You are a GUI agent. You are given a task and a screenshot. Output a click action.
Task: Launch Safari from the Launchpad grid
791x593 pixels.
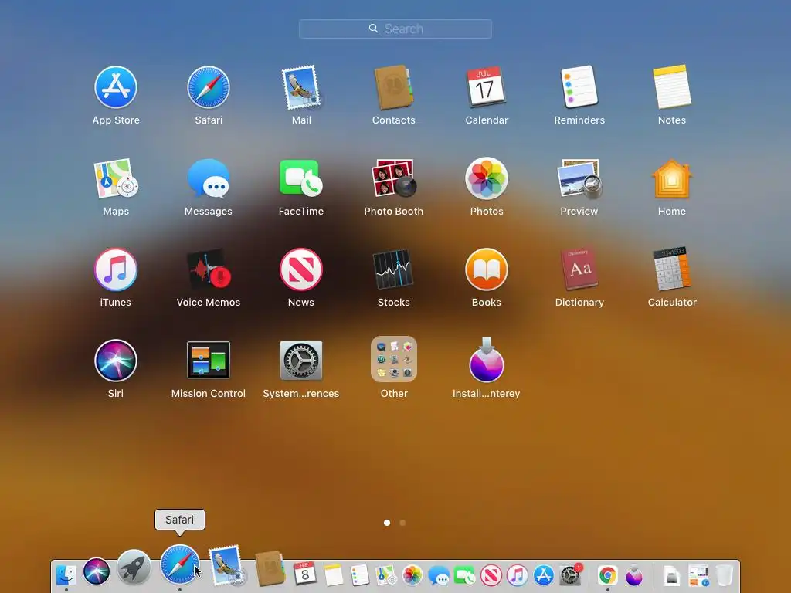(209, 87)
